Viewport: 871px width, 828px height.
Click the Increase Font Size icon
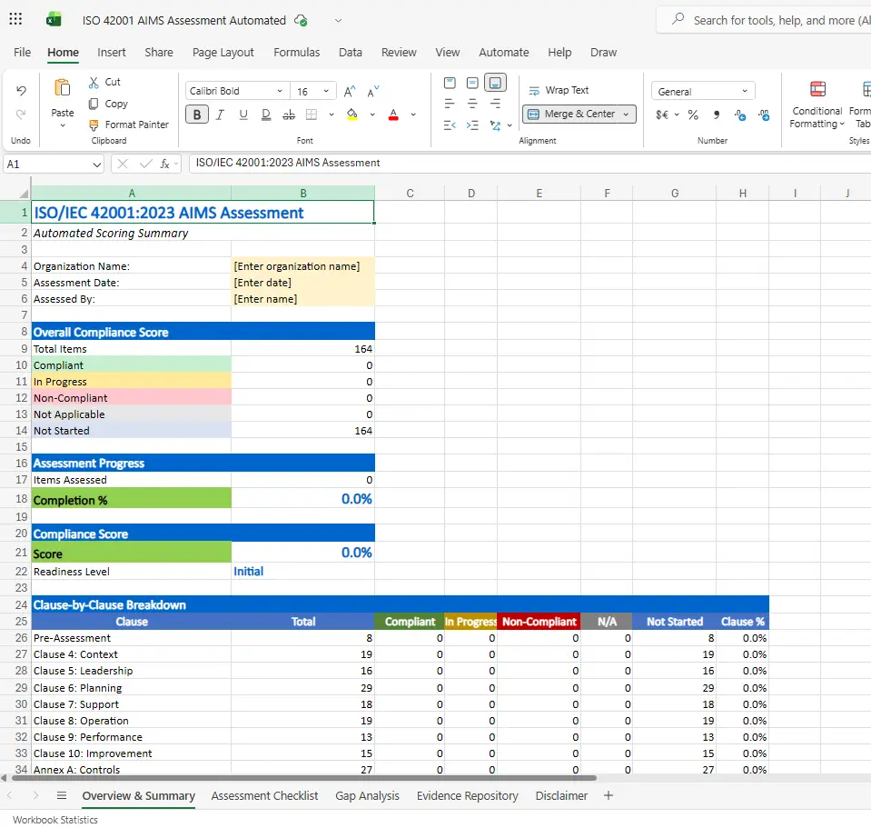pos(350,91)
